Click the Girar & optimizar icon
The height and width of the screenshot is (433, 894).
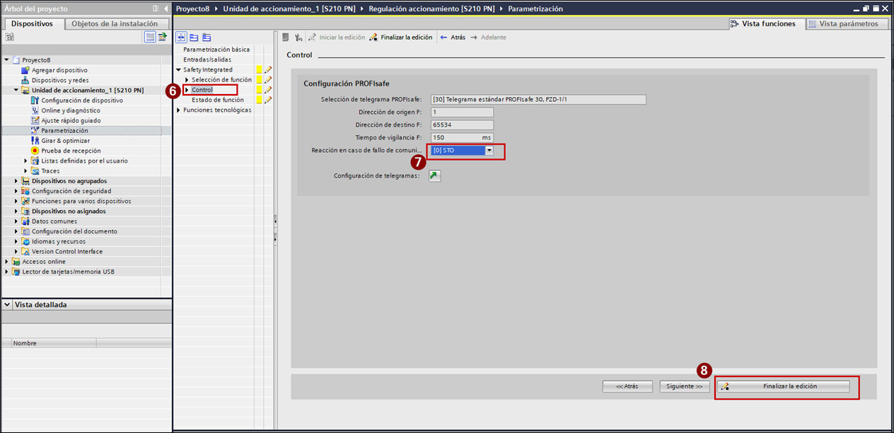click(35, 141)
